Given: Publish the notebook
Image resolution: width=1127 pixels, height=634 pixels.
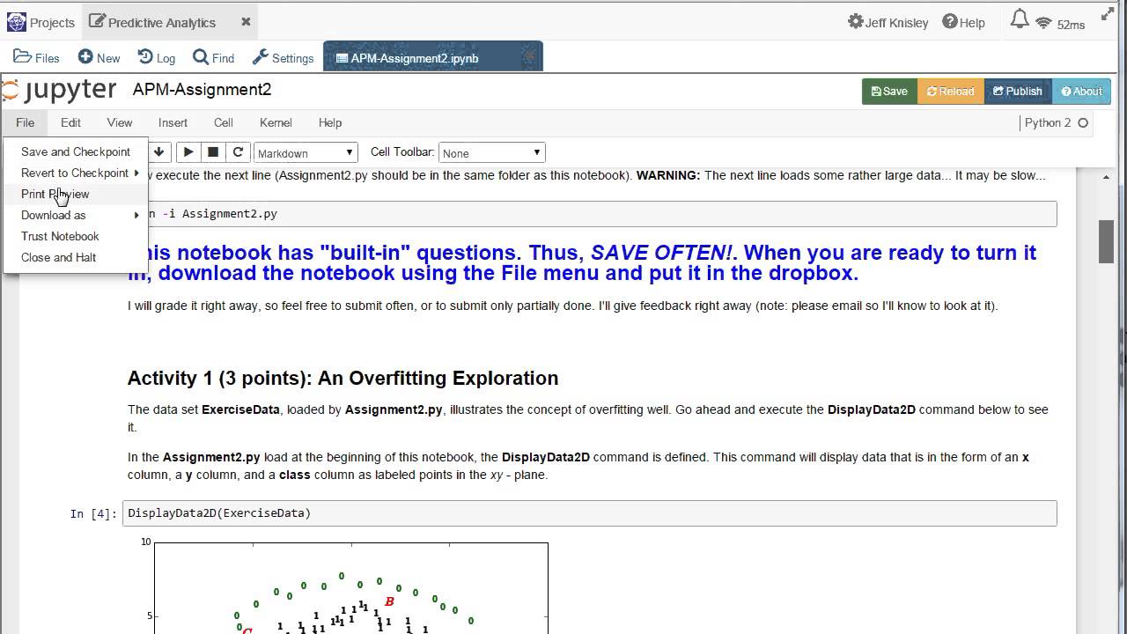Looking at the screenshot, I should [1018, 92].
